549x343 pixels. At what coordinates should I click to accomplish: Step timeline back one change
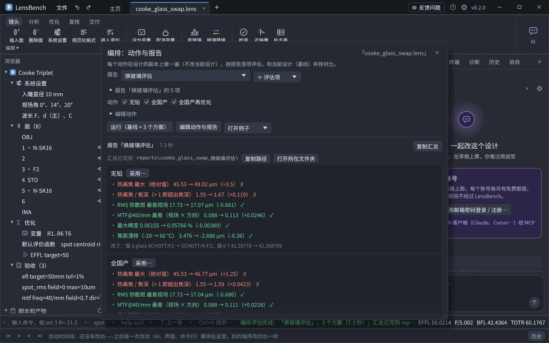tap(19, 336)
